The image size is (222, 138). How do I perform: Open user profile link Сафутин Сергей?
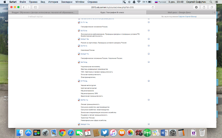184,17
